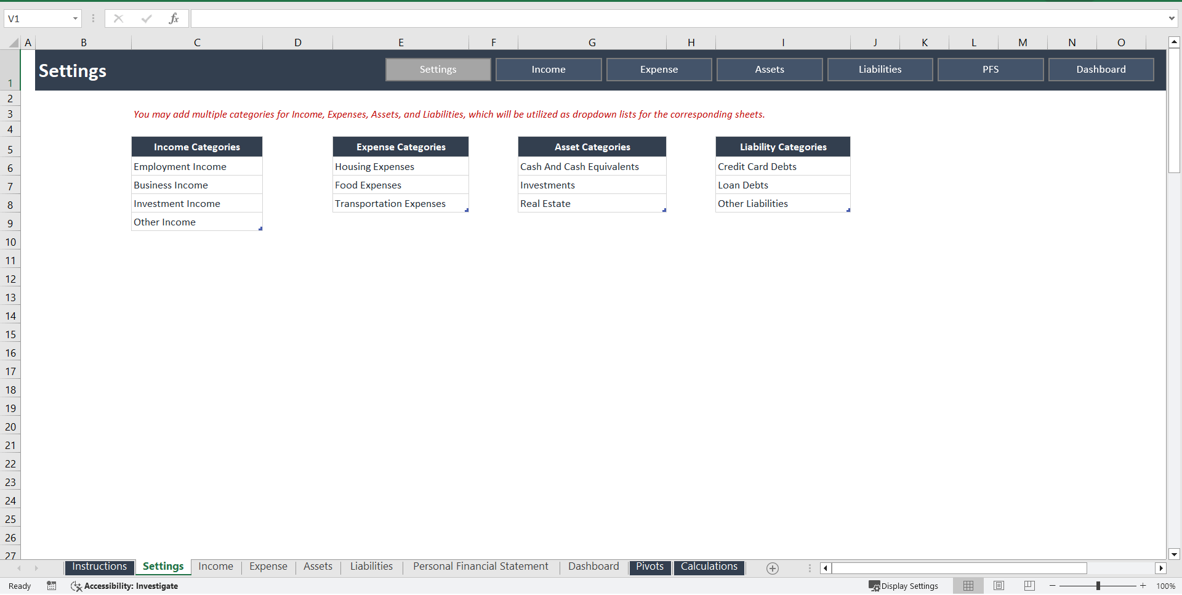Click vertical scrollbar up arrow
The height and width of the screenshot is (595, 1182).
pos(1174,42)
